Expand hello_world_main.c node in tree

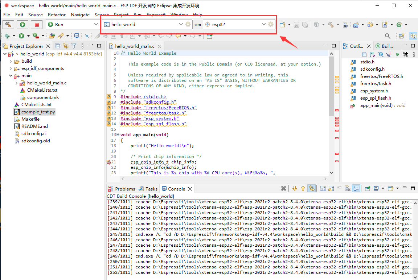tap(17, 83)
